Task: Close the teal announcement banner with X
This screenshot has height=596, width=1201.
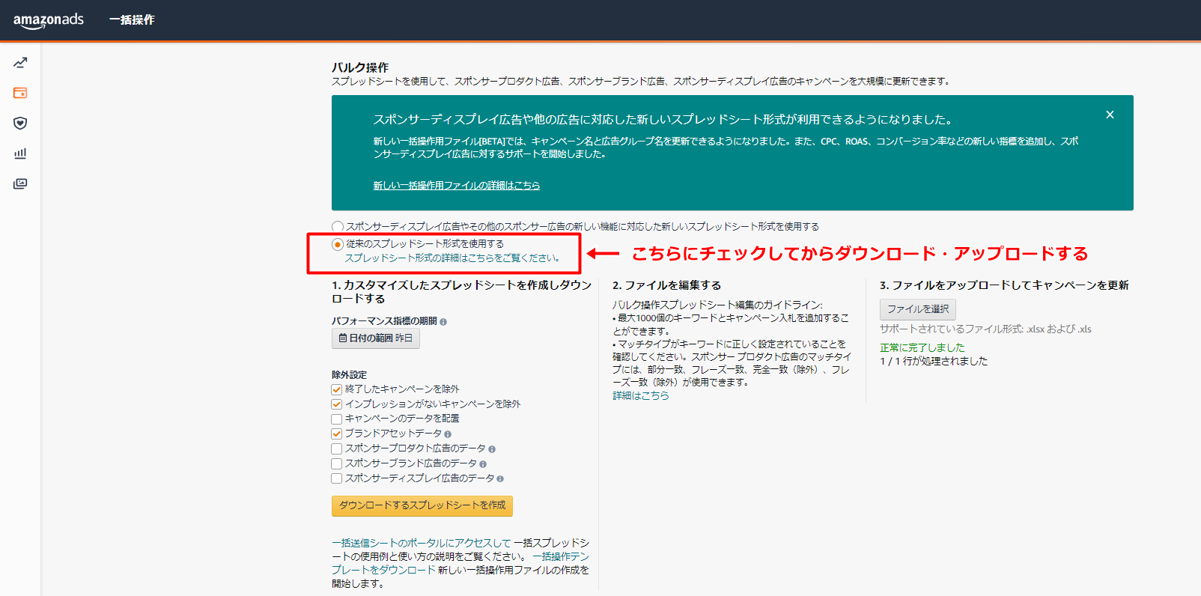Action: point(1110,115)
